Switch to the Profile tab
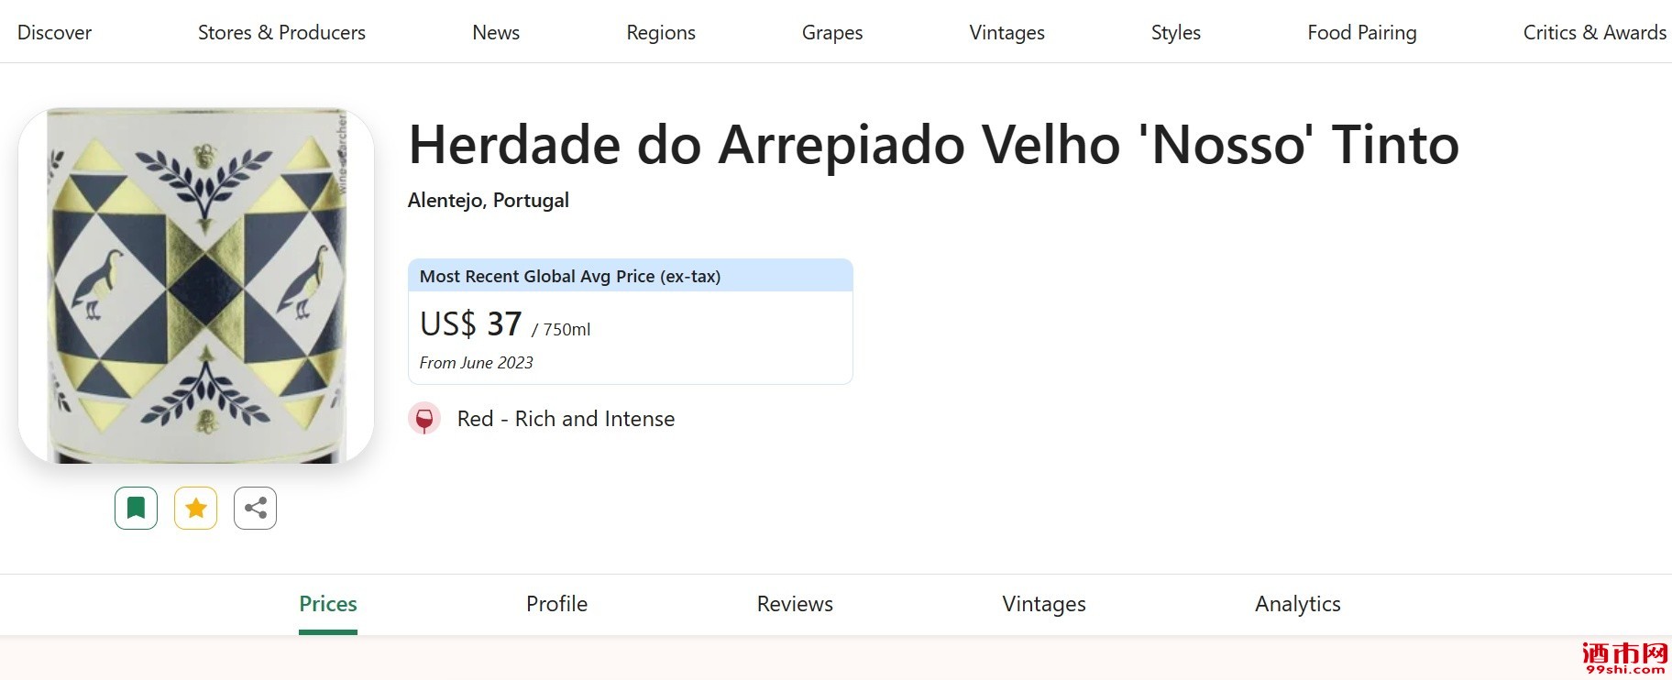Screen dimensions: 1672x680 pos(556,604)
